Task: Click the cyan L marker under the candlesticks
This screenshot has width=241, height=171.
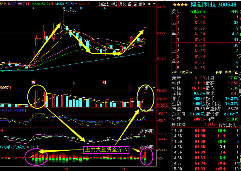Action: pos(74,82)
